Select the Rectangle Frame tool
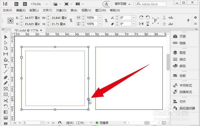Image resolution: width=200 pixels, height=126 pixels. [6, 89]
